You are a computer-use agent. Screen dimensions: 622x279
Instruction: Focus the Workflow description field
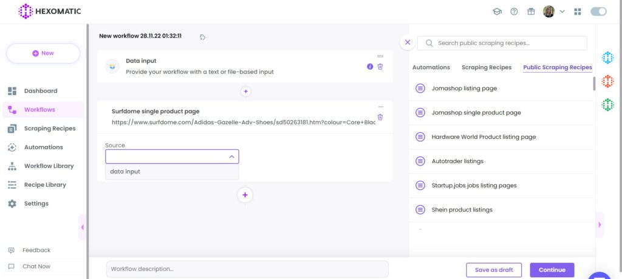247,269
